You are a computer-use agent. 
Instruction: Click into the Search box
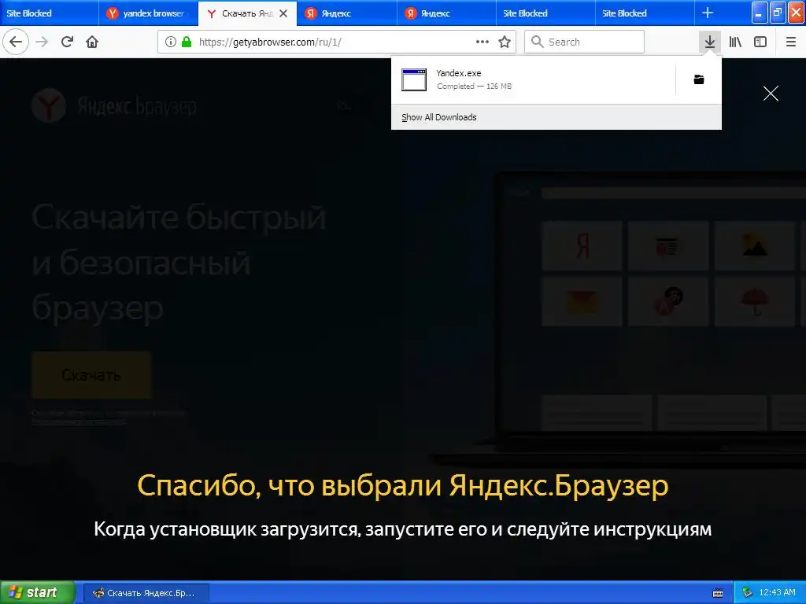click(x=585, y=42)
